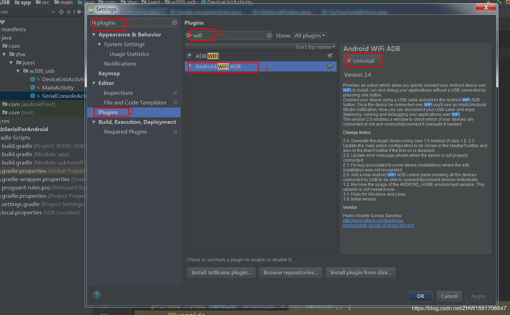Select MainActivity in project tree
The width and height of the screenshot is (510, 315).
(58, 87)
